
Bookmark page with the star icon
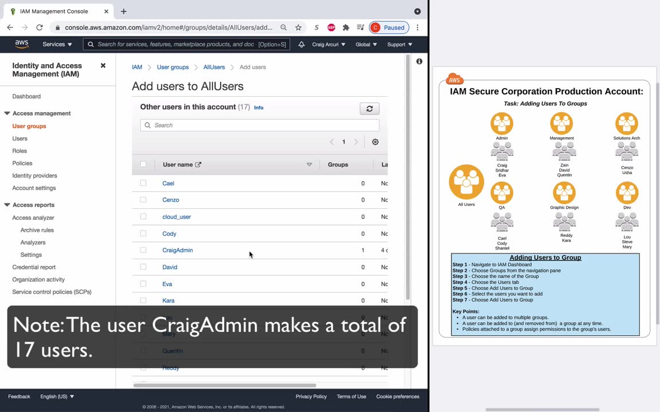[x=298, y=27]
